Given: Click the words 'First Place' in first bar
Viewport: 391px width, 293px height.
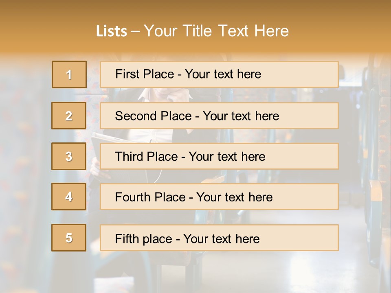Looking at the screenshot, I should pyautogui.click(x=145, y=74).
